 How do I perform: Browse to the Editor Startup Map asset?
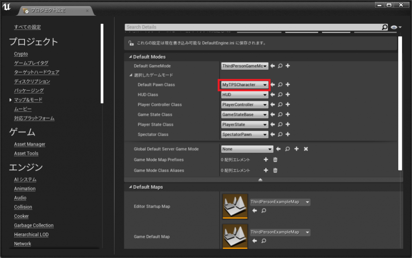tap(264, 211)
